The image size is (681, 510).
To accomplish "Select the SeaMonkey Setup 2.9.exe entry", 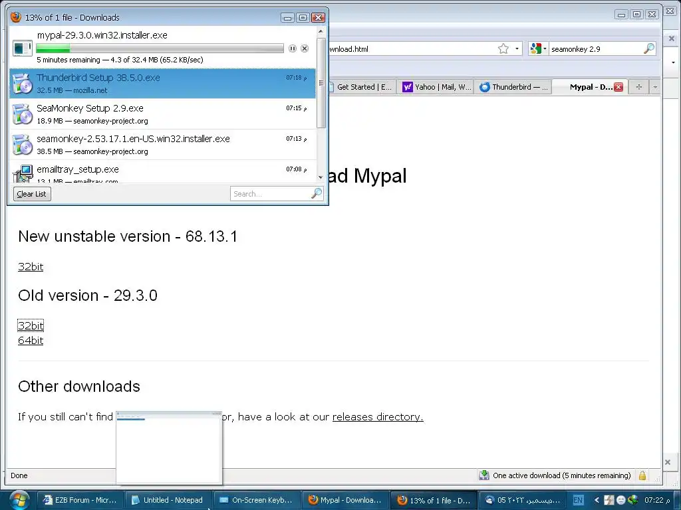I will point(162,114).
